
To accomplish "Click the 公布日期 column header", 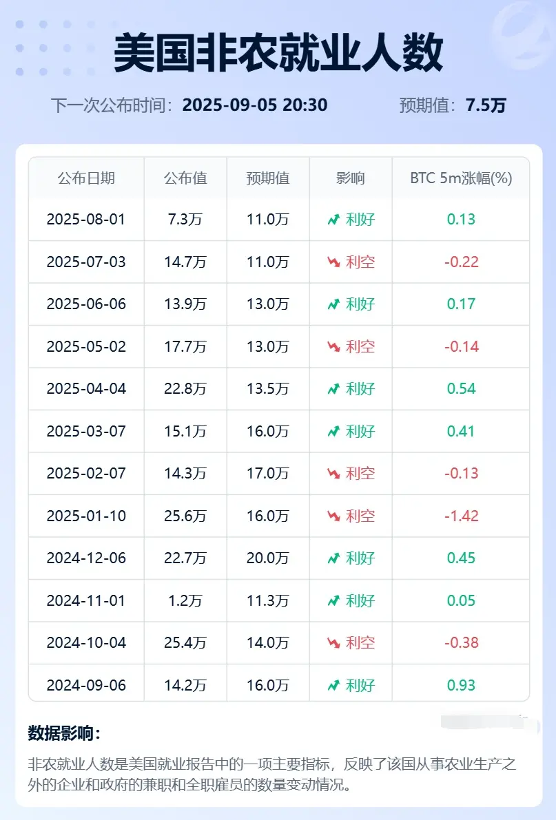I will click(86, 178).
